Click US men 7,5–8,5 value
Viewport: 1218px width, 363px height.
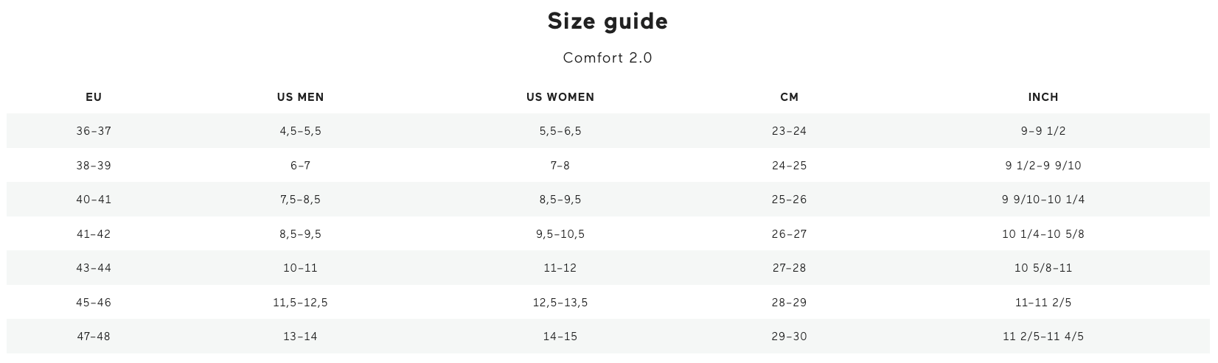301,200
